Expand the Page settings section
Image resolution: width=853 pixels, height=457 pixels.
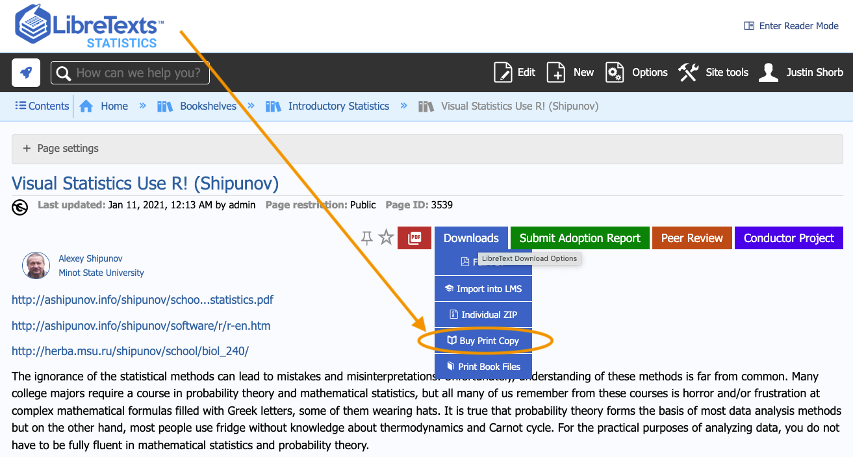pyautogui.click(x=61, y=149)
